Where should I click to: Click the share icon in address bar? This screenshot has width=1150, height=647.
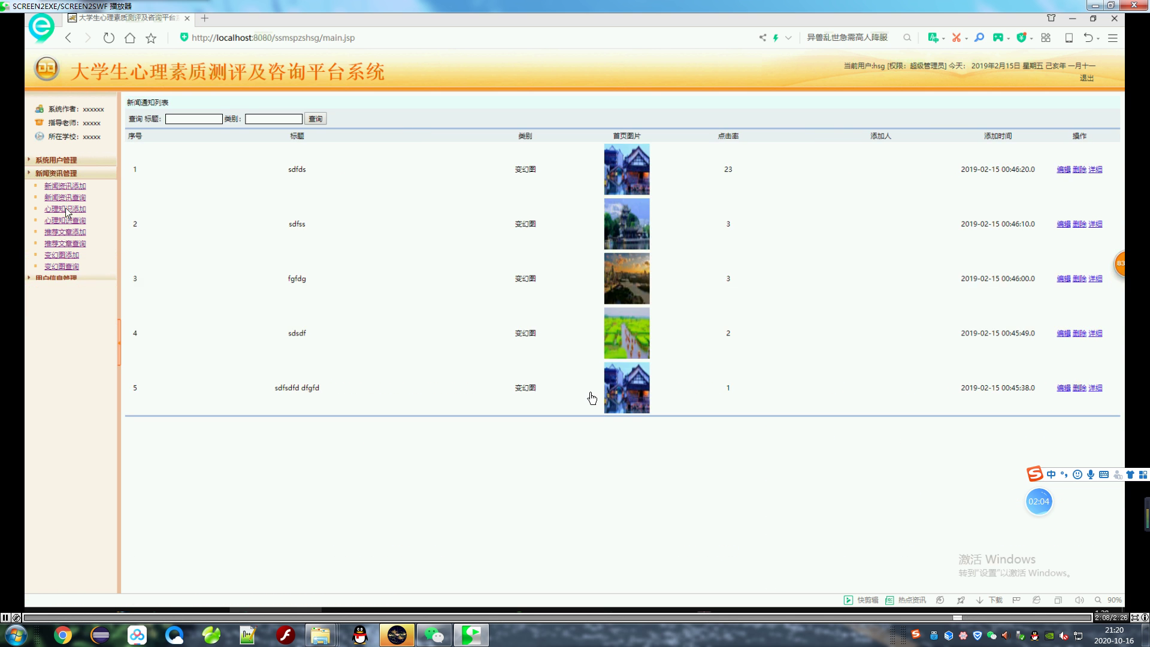pyautogui.click(x=762, y=38)
